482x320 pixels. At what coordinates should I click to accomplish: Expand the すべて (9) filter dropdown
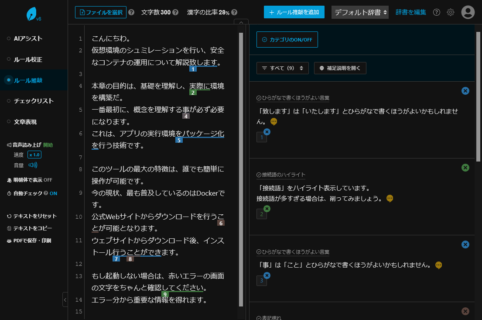[x=283, y=68]
